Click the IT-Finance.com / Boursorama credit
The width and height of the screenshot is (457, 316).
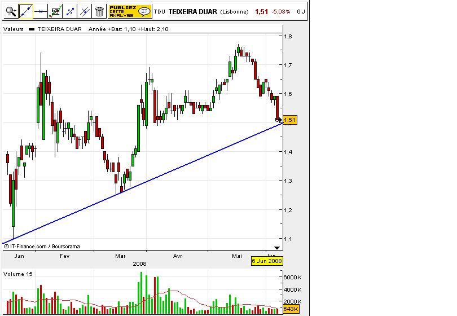coord(42,247)
